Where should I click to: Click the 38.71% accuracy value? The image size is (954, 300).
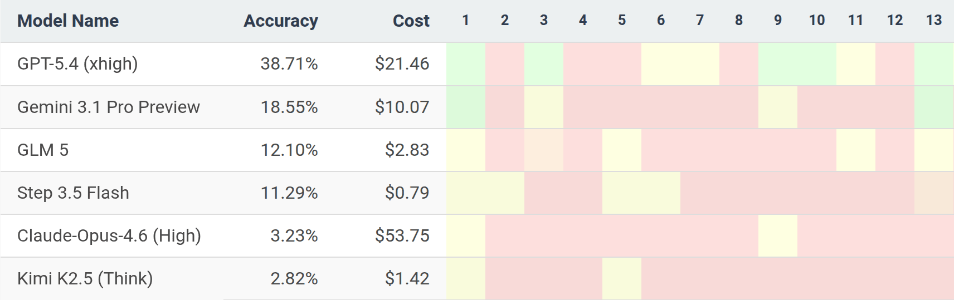[x=289, y=63]
